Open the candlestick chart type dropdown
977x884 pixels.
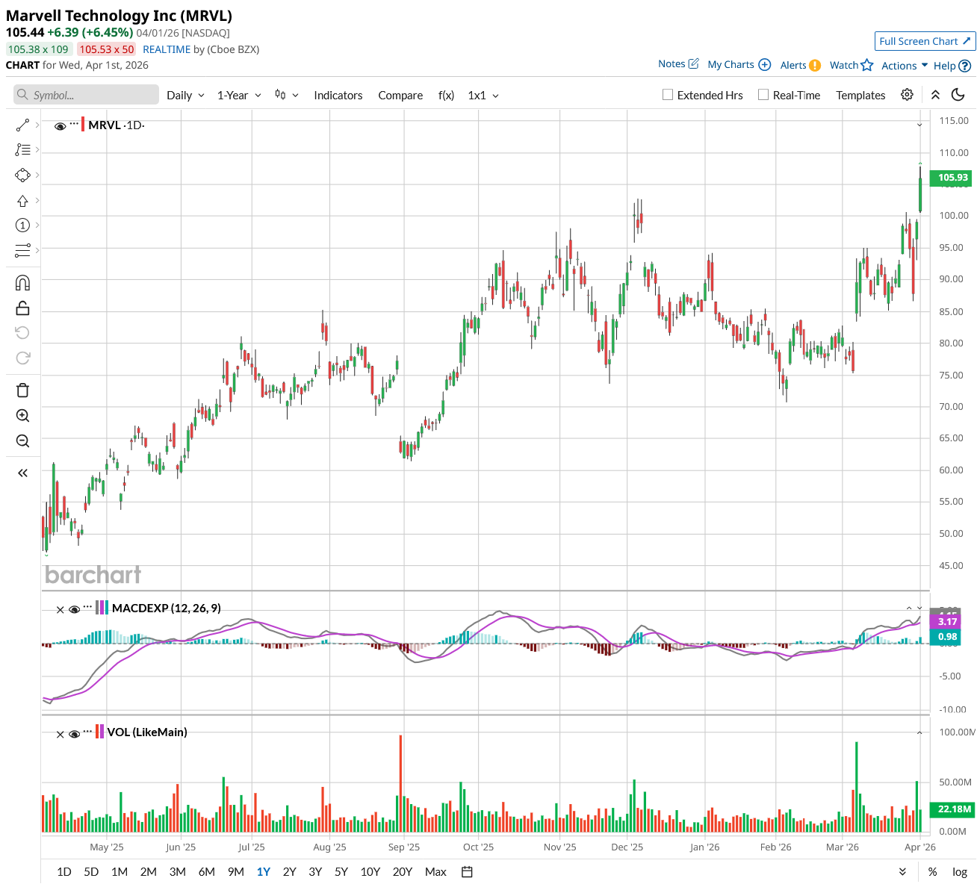[287, 95]
